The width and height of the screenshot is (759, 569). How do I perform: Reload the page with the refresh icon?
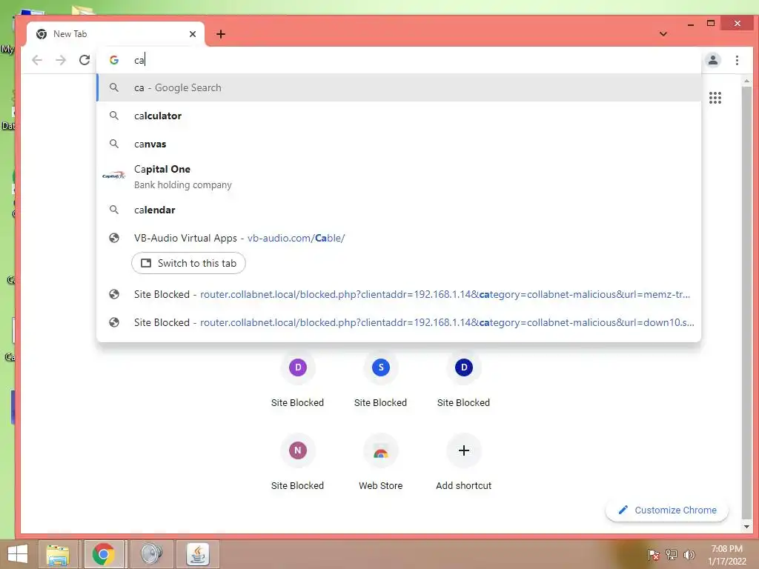(x=84, y=60)
